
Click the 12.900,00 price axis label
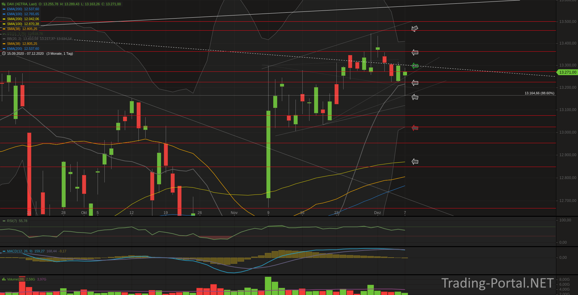click(x=568, y=155)
